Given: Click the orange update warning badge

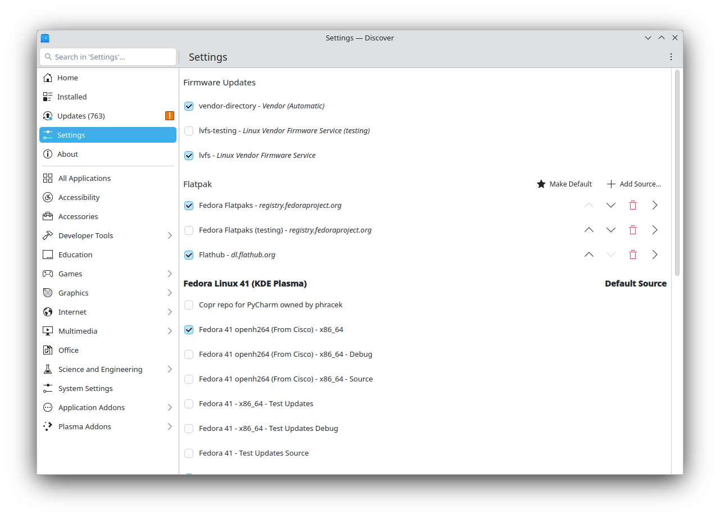Looking at the screenshot, I should click(170, 116).
